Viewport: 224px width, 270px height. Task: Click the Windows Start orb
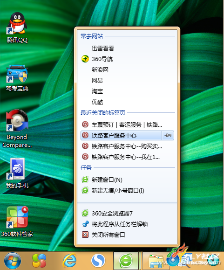pos(13,261)
